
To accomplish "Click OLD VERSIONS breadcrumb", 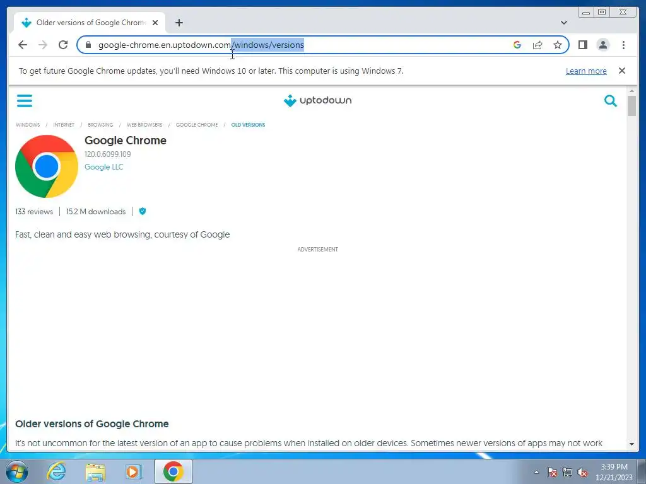I will [x=248, y=125].
